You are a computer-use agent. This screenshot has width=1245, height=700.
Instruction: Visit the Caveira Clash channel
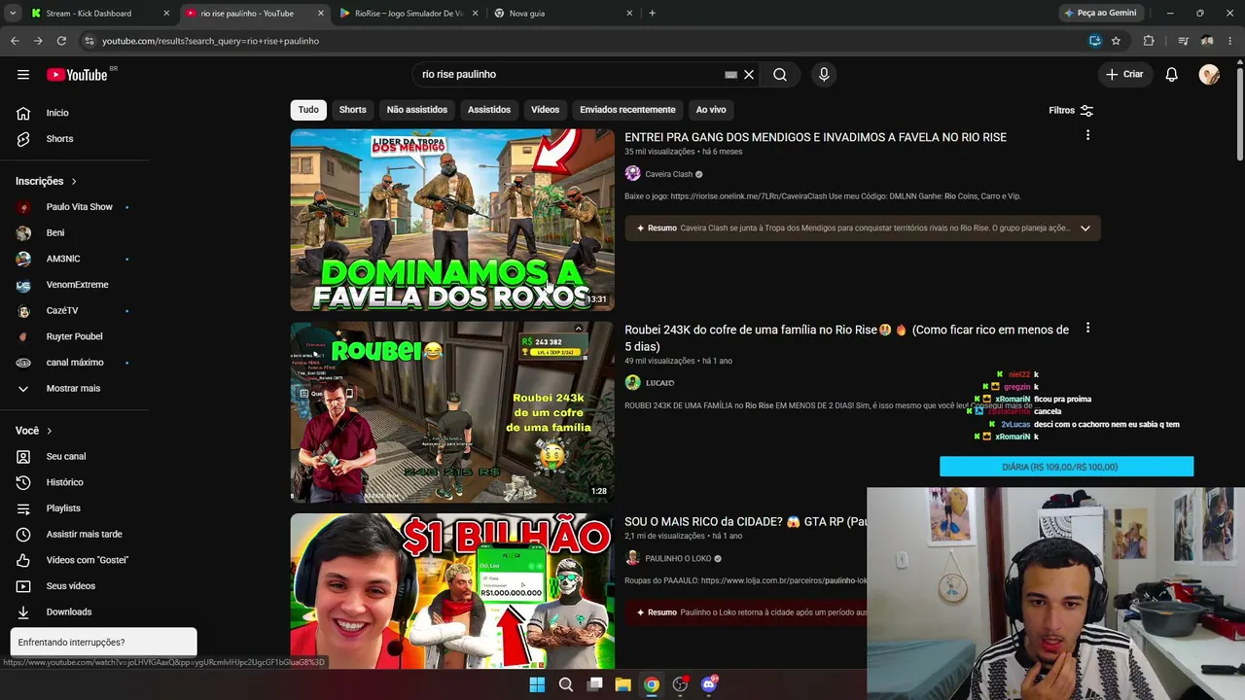(668, 174)
